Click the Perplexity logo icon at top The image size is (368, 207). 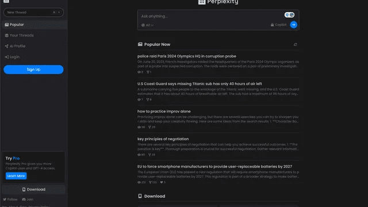tap(202, 2)
